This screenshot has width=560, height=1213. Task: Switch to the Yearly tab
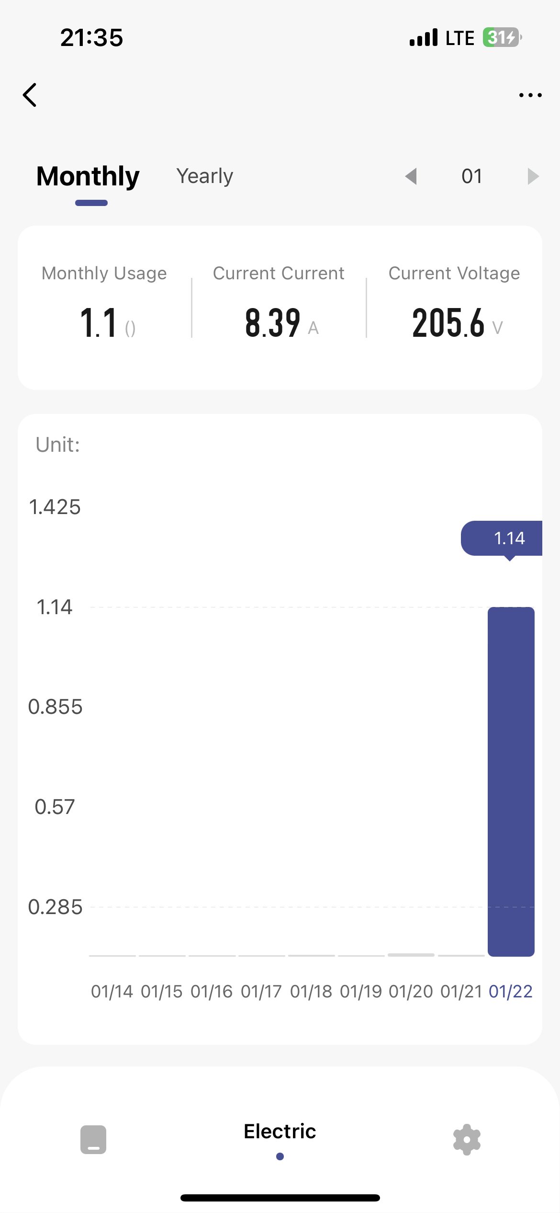pyautogui.click(x=204, y=176)
